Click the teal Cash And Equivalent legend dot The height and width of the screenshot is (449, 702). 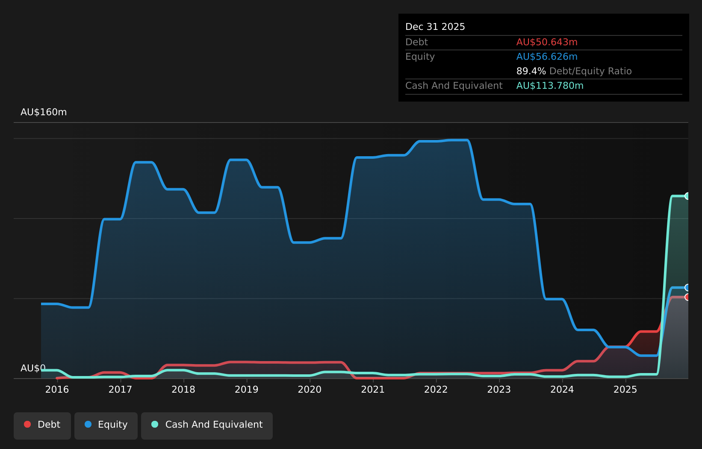tap(155, 424)
